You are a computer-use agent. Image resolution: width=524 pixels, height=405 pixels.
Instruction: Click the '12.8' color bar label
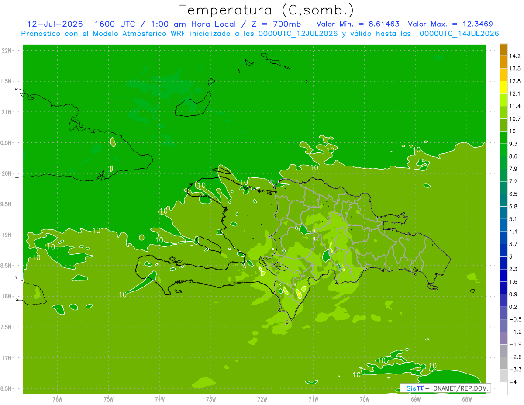514,81
